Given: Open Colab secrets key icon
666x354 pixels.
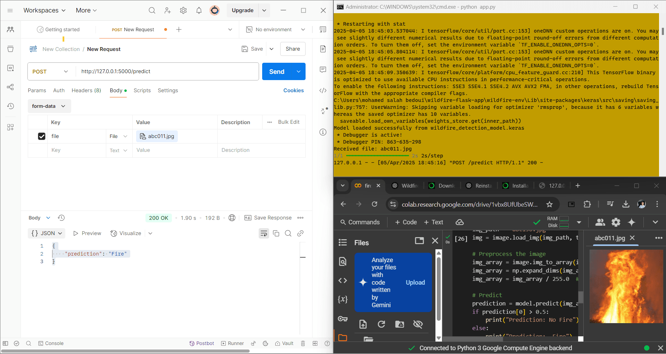Looking at the screenshot, I should [343, 319].
